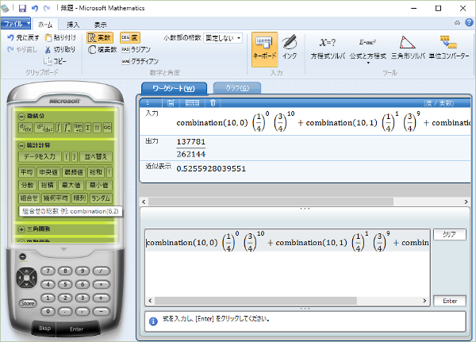
Task: Click the trash delete icon in worksheet header
Action: 213,103
